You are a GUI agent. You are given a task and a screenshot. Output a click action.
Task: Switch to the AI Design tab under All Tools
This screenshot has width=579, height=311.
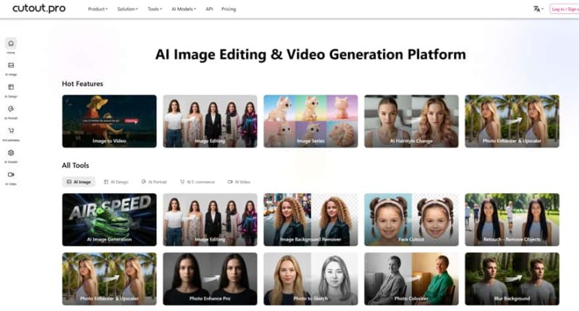click(x=116, y=182)
